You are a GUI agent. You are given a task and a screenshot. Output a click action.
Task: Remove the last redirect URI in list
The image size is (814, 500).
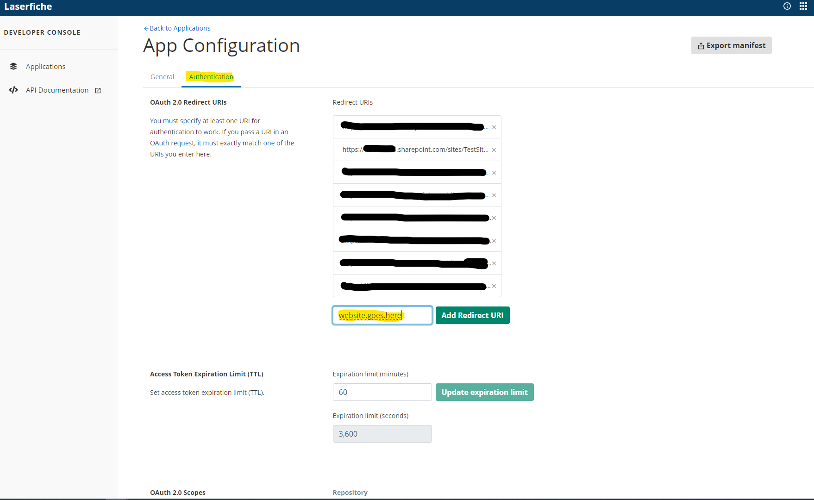pos(494,286)
